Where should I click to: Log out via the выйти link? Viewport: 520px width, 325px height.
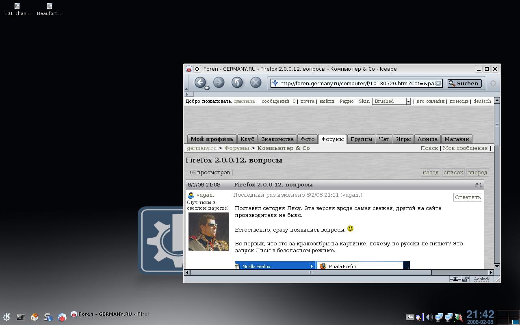click(x=327, y=101)
